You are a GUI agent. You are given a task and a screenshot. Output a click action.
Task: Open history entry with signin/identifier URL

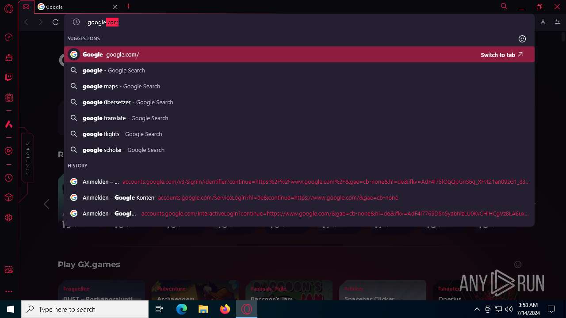point(299,182)
